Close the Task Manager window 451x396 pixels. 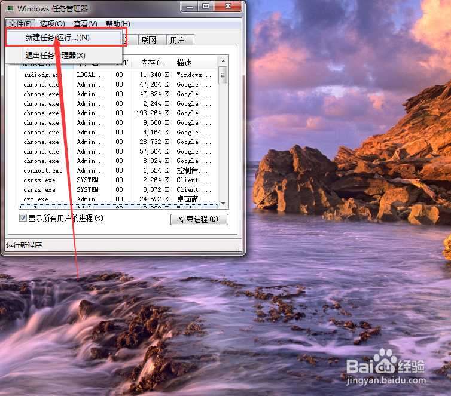tap(228, 7)
